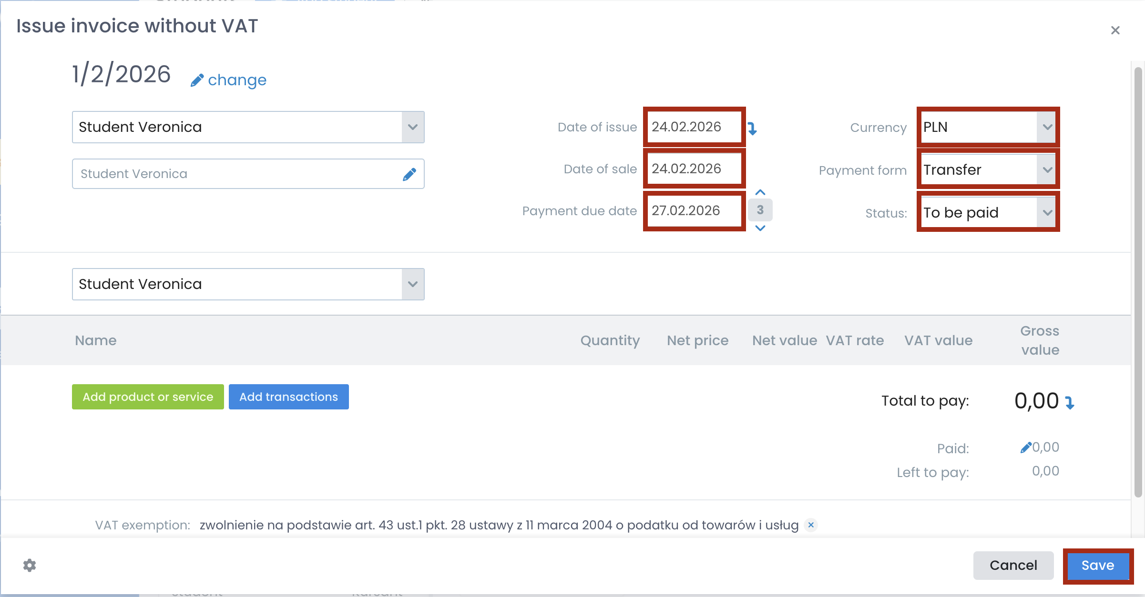Open settings gear at bottom left
This screenshot has height=597, width=1145.
tap(30, 565)
